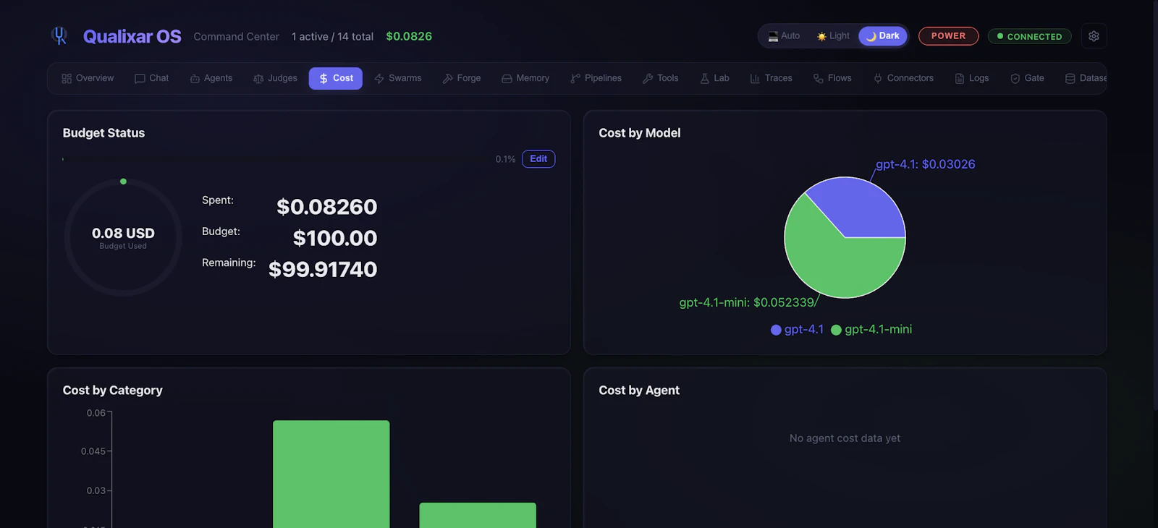Switch to the Connectors tab

click(903, 78)
